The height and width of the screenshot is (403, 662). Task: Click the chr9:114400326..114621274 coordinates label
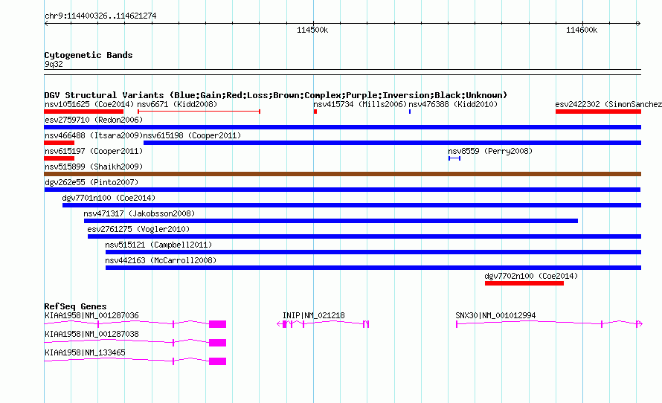[100, 16]
